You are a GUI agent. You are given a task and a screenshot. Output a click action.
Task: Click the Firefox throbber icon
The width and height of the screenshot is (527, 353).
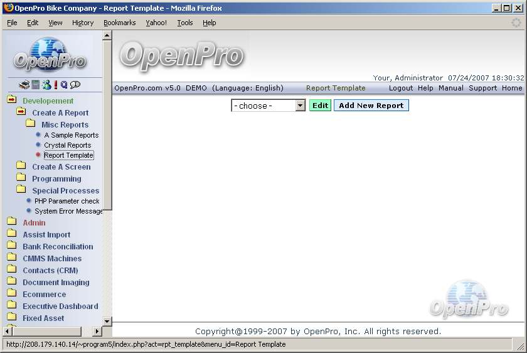click(516, 23)
